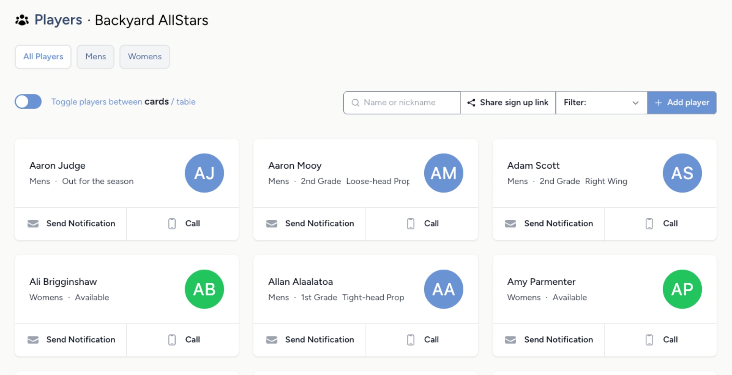Click envelope icon on Aaron Judge's card

pos(33,224)
